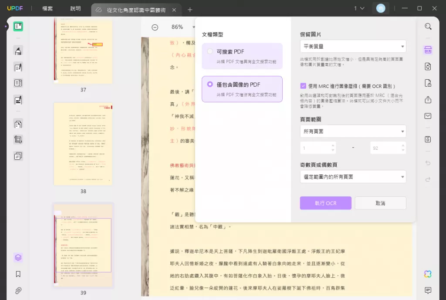Select the OCR recognize text icon
The width and height of the screenshot is (446, 300).
click(428, 50)
